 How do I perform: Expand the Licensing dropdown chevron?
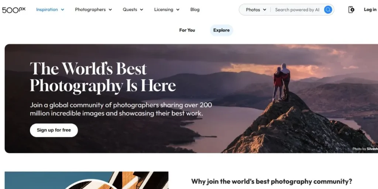[178, 10]
